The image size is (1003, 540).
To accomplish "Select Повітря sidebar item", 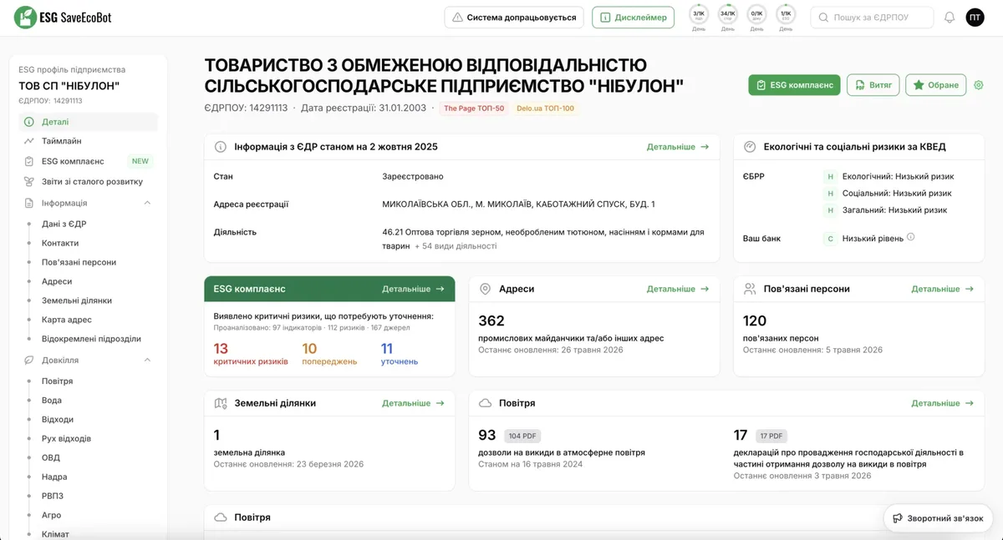I will click(x=58, y=381).
